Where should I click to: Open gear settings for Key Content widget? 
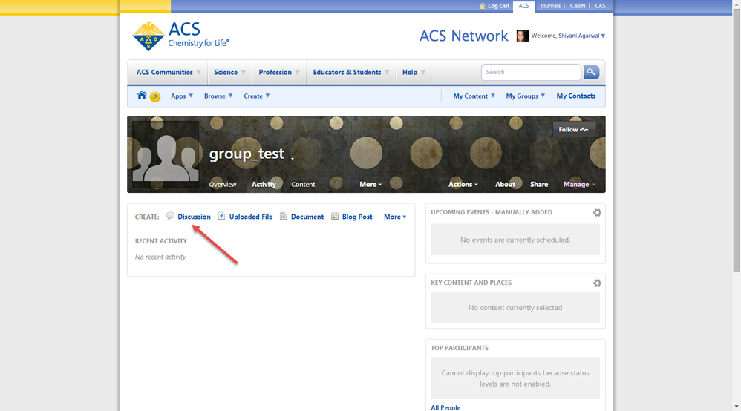point(597,283)
